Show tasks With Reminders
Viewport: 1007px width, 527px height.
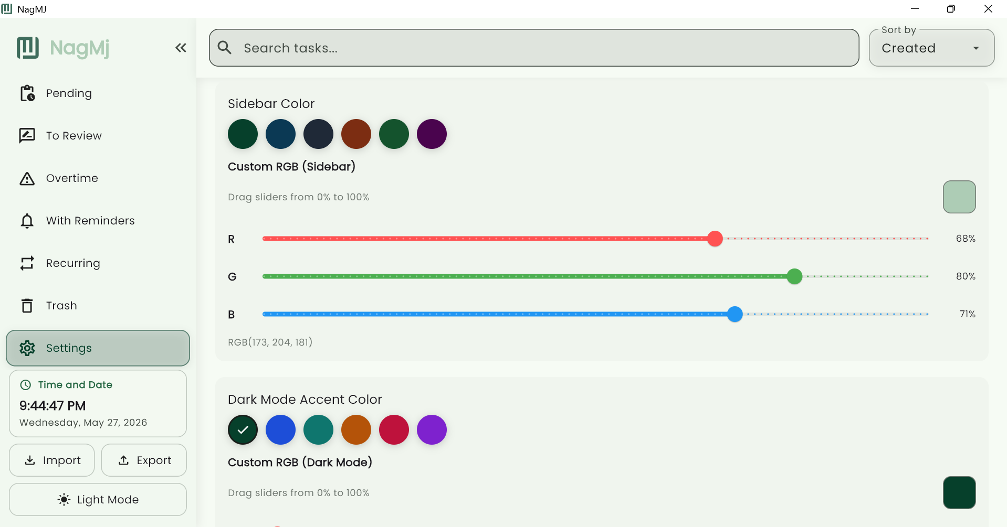click(x=98, y=221)
